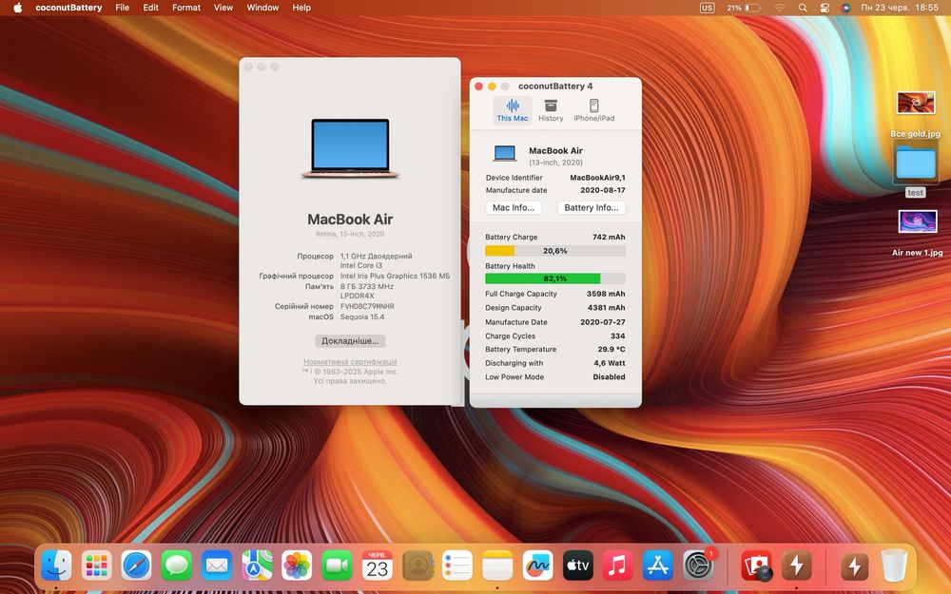951x594 pixels.
Task: Minimize the coconutBattery 4 window
Action: pyautogui.click(x=492, y=86)
